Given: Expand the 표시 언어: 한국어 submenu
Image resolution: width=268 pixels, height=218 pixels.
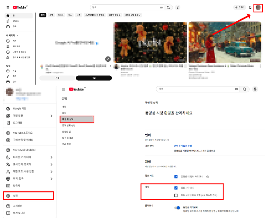Looking at the screenshot, I should 51,164.
